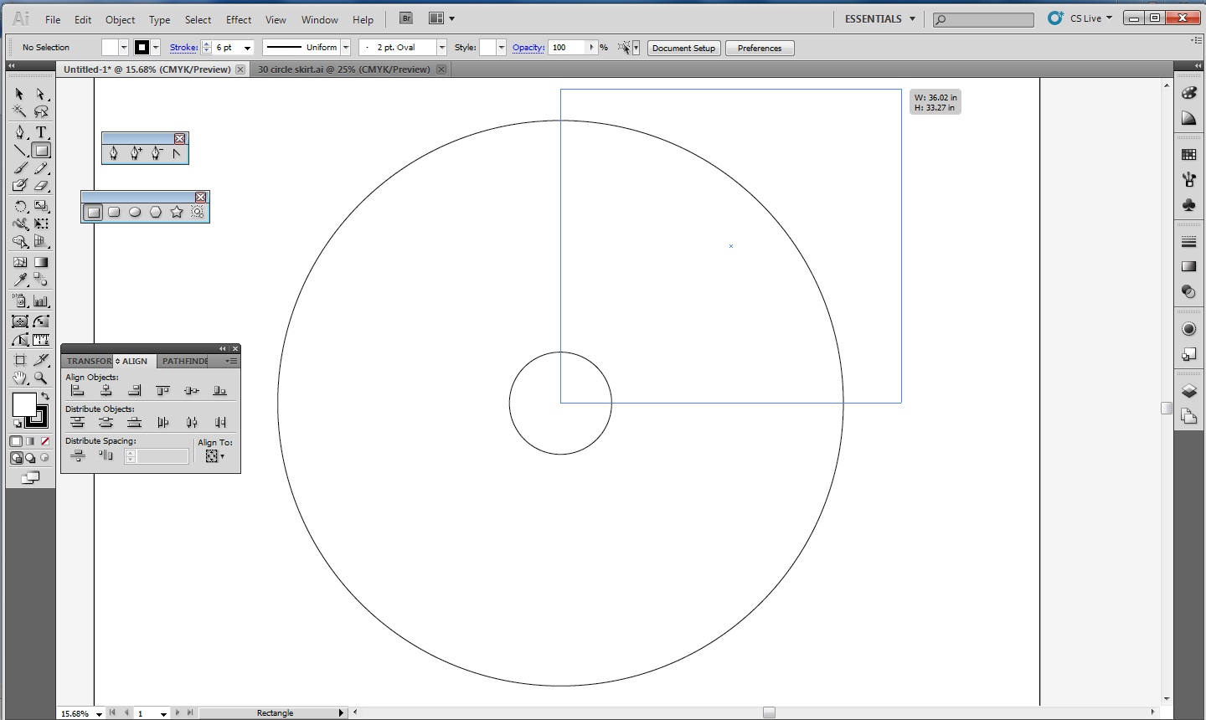Select the Eyedropper tool

tap(20, 280)
